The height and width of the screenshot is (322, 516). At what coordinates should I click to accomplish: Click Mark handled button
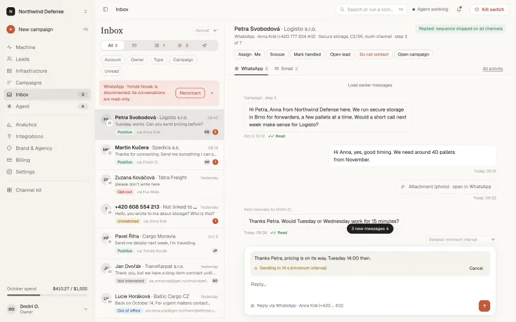(x=307, y=55)
